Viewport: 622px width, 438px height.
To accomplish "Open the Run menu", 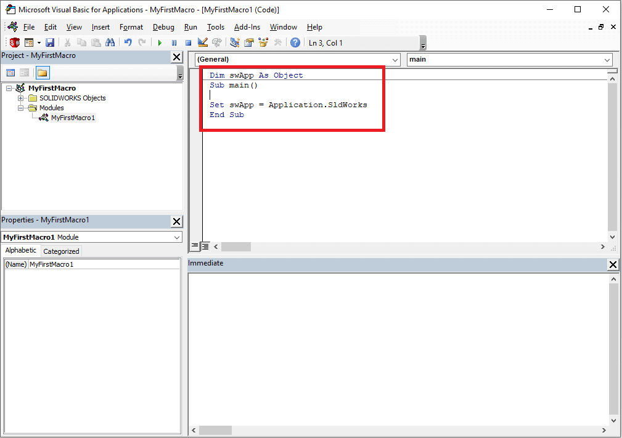I will (x=191, y=27).
